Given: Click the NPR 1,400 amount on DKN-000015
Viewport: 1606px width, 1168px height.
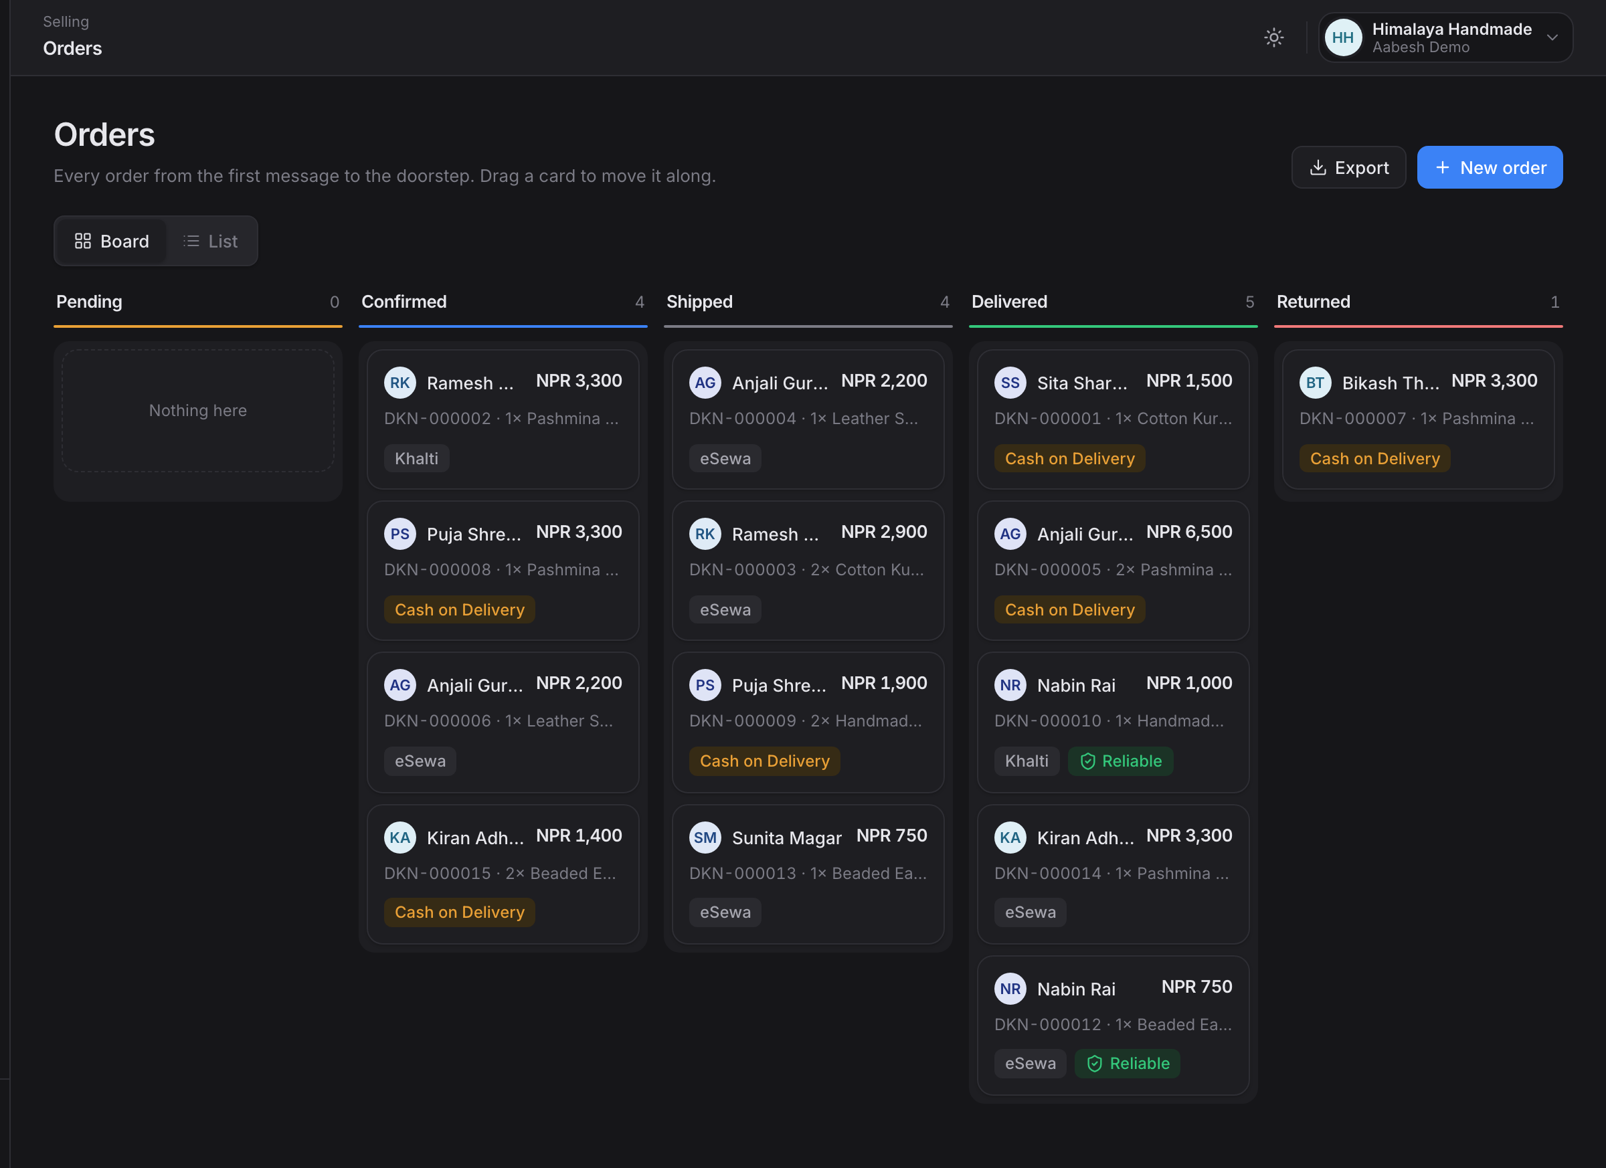Looking at the screenshot, I should click(x=579, y=836).
